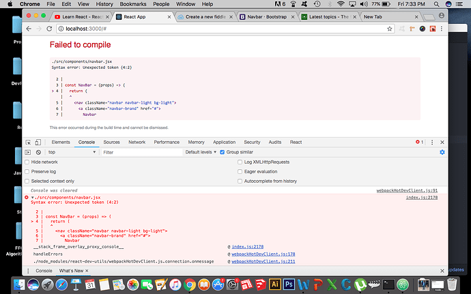471x294 pixels.
Task: Open Safari from the dock
Action: click(61, 284)
